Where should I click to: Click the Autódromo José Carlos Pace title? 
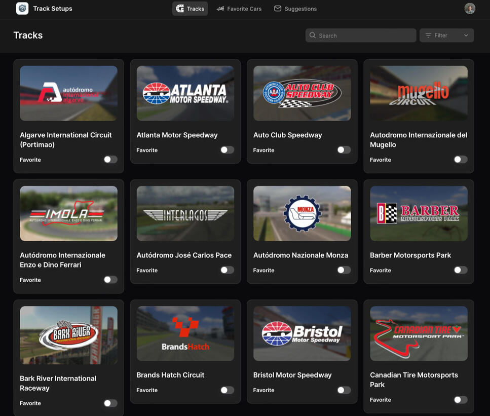pos(184,255)
